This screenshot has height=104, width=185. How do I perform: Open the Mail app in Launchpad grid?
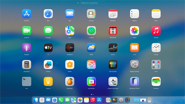[x=70, y=14]
